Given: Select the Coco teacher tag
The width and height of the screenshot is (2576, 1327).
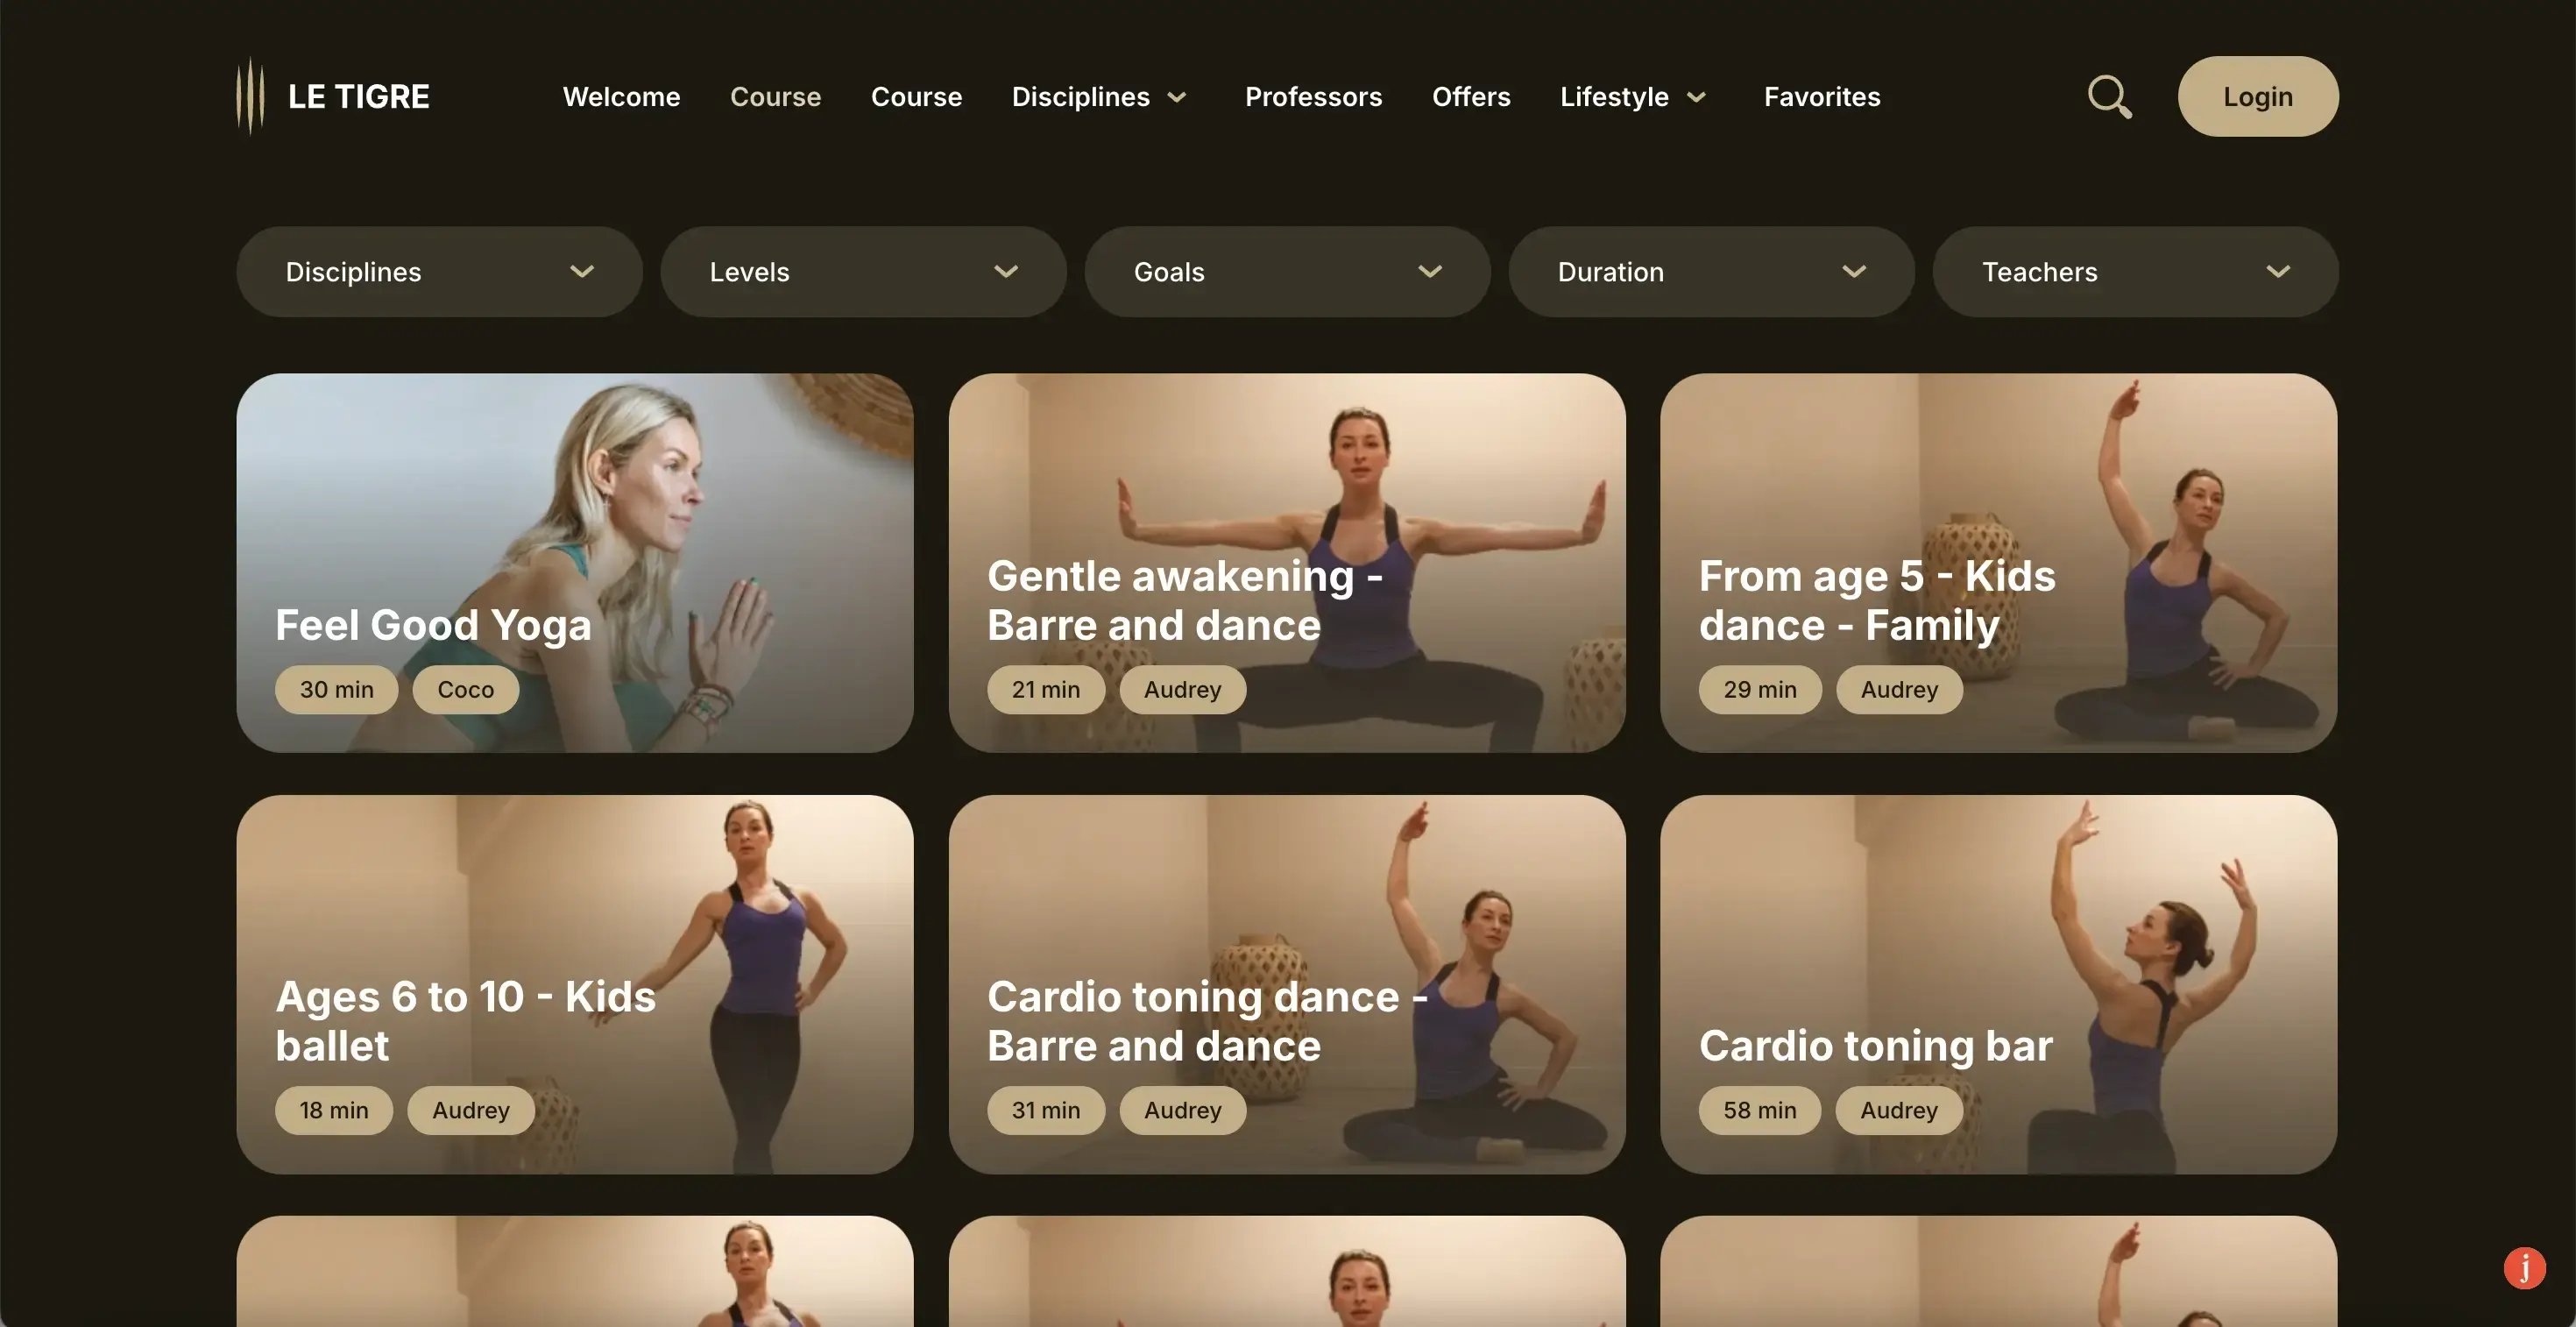Looking at the screenshot, I should [465, 689].
